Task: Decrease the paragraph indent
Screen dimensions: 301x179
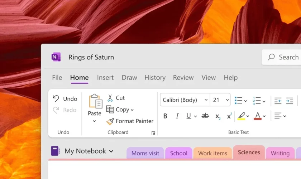Action: pyautogui.click(x=278, y=101)
